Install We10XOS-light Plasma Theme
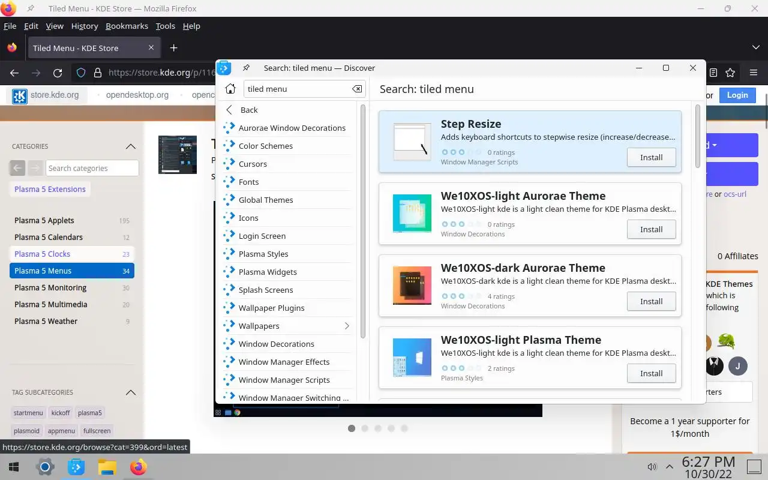768x480 pixels. (651, 373)
